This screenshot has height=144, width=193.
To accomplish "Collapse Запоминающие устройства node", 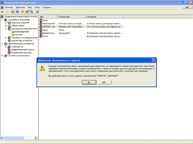I will click(x=2, y=44).
